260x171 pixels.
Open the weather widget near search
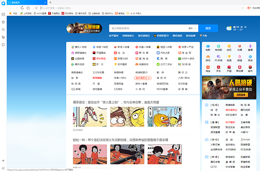237,28
